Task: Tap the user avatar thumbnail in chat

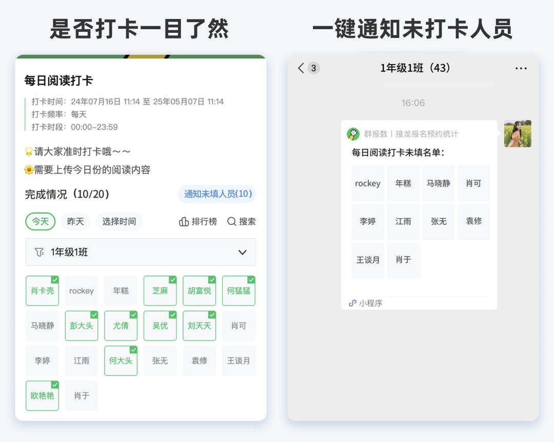Action: coord(518,134)
